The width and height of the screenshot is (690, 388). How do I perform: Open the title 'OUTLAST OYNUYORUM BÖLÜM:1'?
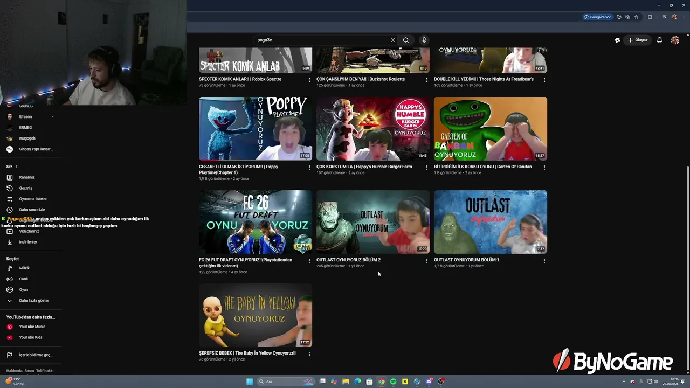tap(466, 260)
